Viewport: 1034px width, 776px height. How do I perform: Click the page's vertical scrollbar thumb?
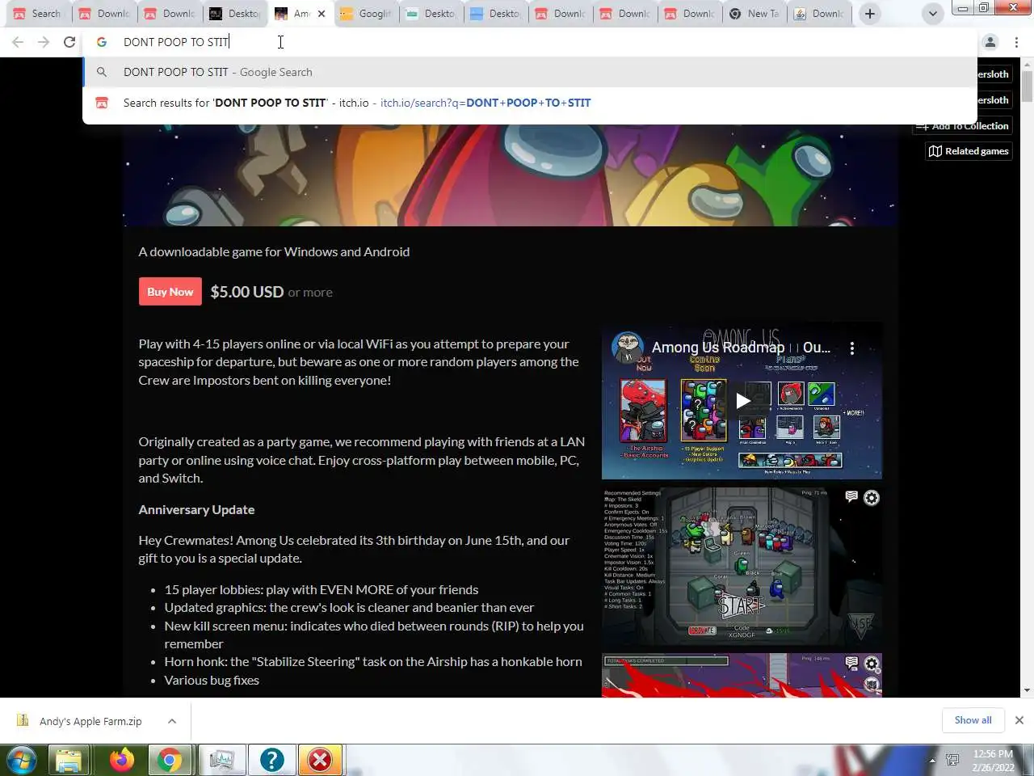[1027, 85]
